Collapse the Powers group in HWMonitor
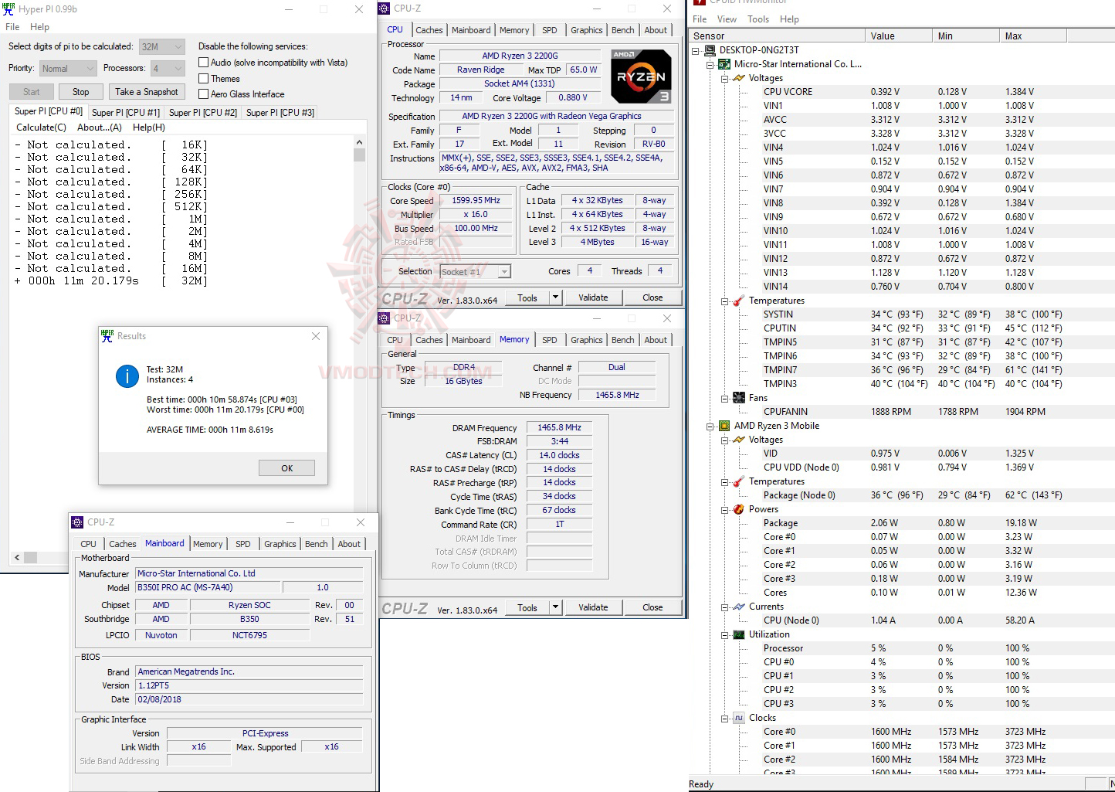The image size is (1115, 792). point(725,509)
